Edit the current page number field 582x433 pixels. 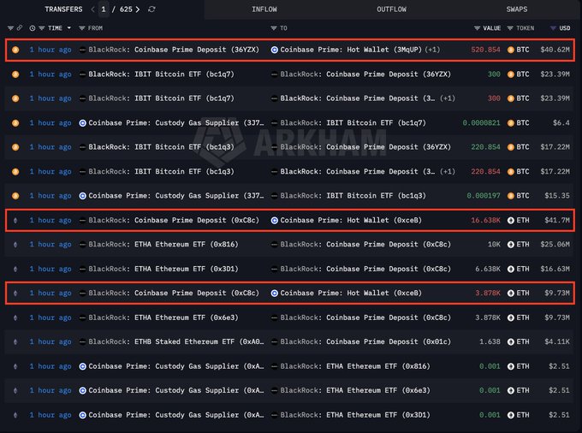[x=104, y=9]
